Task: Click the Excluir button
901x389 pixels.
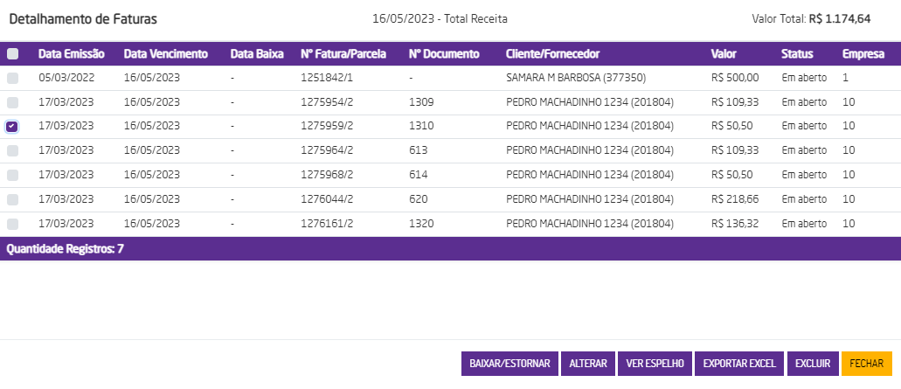Action: (813, 365)
